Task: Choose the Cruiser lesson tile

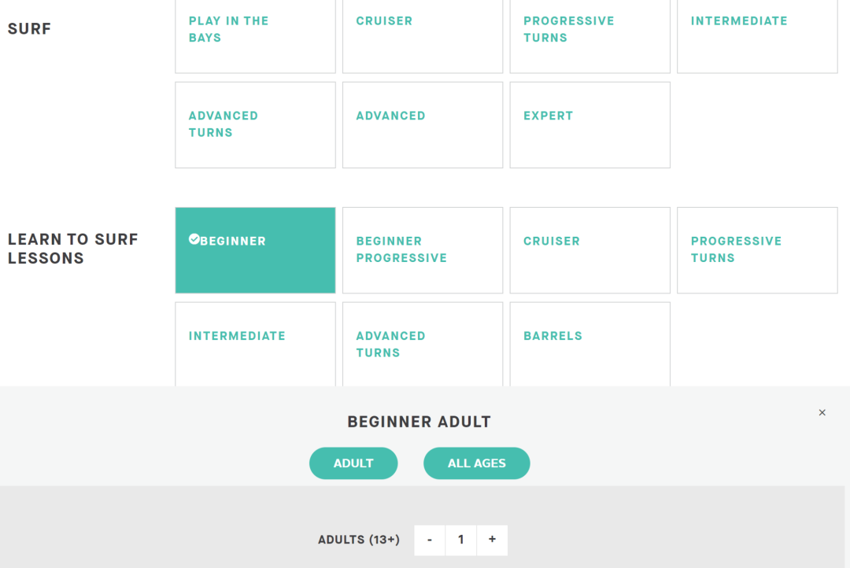Action: click(x=589, y=250)
